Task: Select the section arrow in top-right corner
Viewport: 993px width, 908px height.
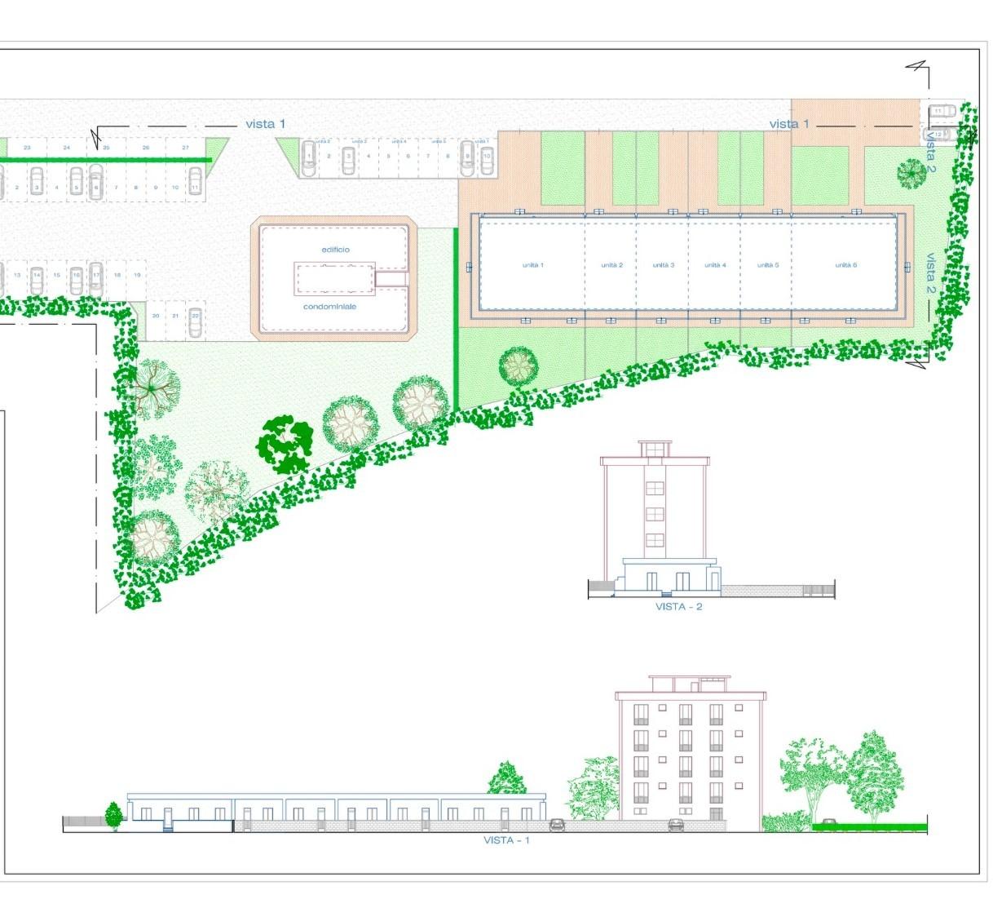Action: pos(919,70)
